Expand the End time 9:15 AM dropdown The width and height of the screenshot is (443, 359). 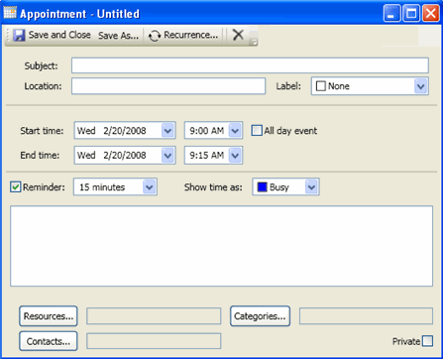[x=235, y=156]
